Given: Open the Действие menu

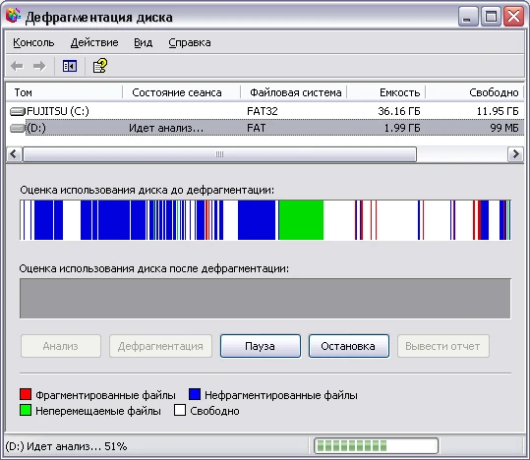Looking at the screenshot, I should coord(94,42).
